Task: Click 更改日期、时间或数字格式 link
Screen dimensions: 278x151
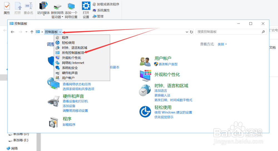Action: coord(173,100)
